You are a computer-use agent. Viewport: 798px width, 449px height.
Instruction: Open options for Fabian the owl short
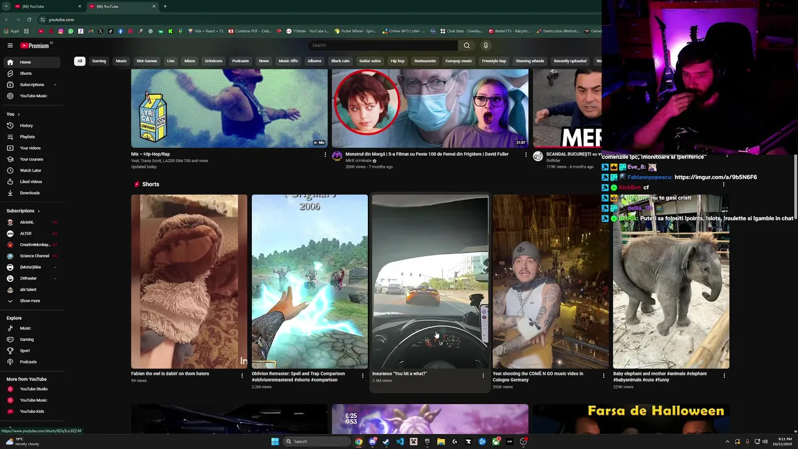pos(242,375)
